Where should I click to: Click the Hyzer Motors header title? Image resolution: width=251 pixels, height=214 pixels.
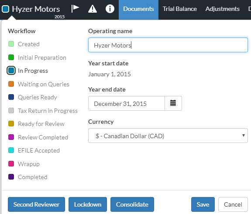click(x=36, y=9)
